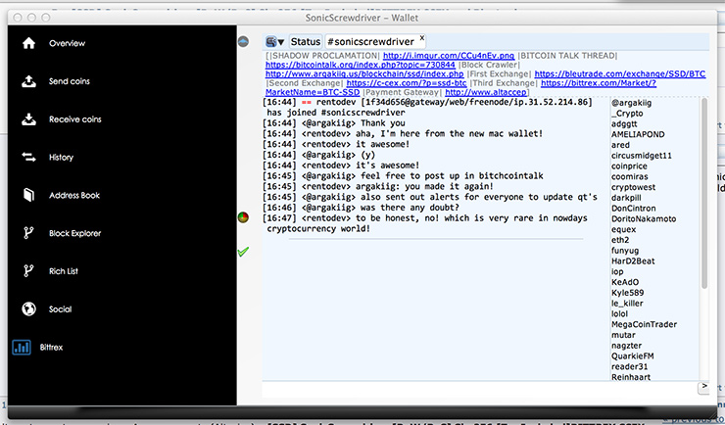Click the Block Explorer branch icon
The width and height of the screenshot is (725, 425).
[28, 233]
